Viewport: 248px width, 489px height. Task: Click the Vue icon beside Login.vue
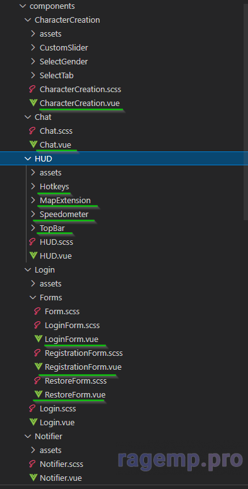coord(33,422)
